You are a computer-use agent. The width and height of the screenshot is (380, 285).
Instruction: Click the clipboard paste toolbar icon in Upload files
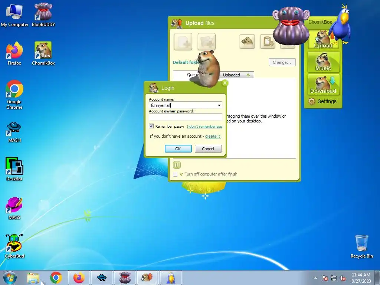pyautogui.click(x=268, y=42)
